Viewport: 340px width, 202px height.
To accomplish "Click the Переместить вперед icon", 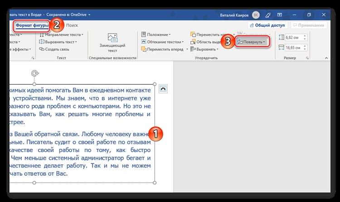I will 144,49.
